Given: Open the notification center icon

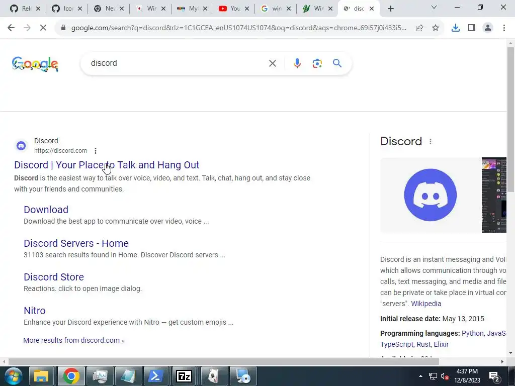Looking at the screenshot, I should [x=494, y=376].
